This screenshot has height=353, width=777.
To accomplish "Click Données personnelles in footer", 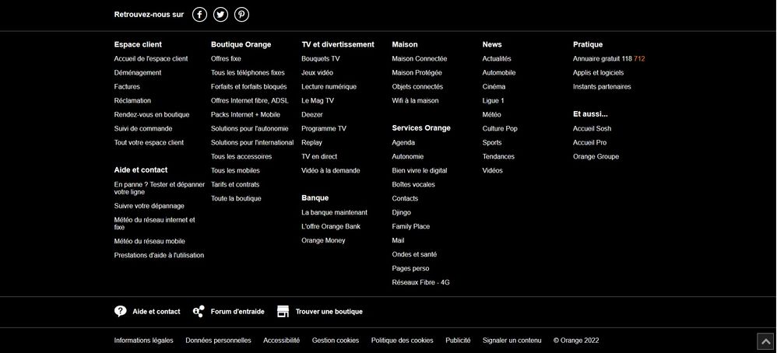I will [218, 340].
